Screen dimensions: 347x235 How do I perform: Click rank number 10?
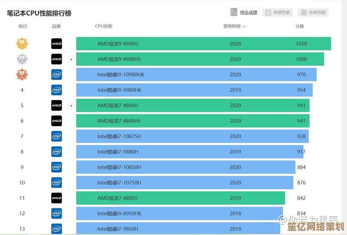point(22,182)
